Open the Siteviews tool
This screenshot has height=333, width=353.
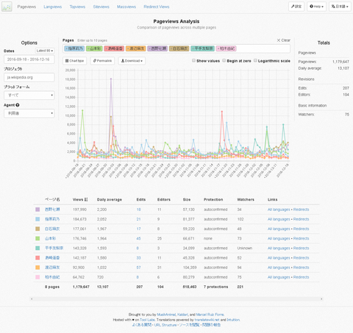(101, 7)
